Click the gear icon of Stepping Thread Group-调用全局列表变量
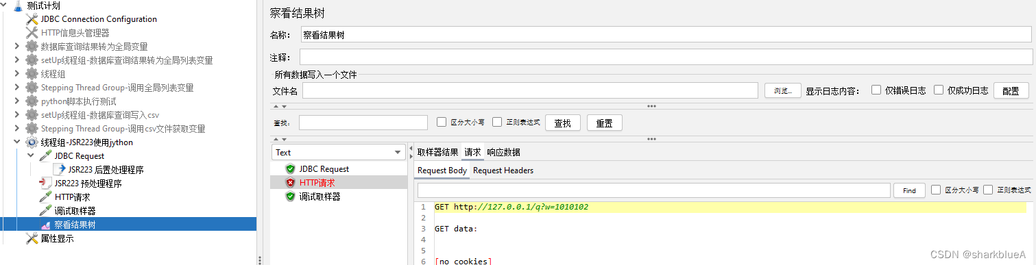Image resolution: width=1036 pixels, height=265 pixels. [x=32, y=88]
